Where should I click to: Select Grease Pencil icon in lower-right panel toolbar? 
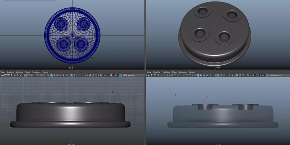[167, 75]
